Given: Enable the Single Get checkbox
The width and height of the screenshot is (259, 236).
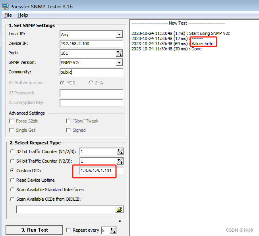Looking at the screenshot, I should pyautogui.click(x=12, y=130).
